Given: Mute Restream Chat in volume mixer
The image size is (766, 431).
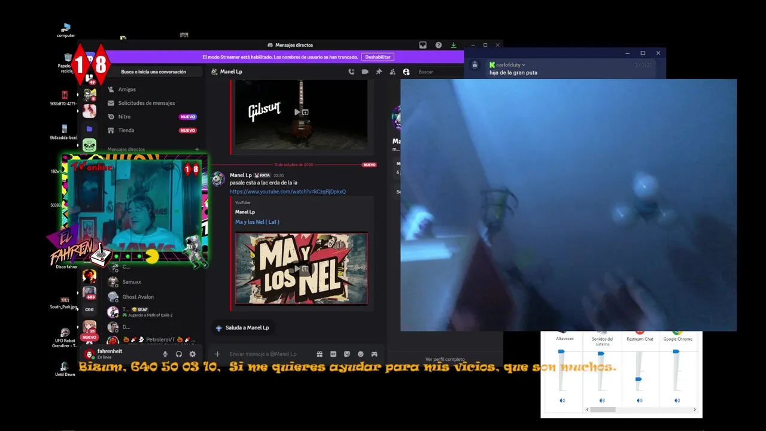Looking at the screenshot, I should click(x=639, y=400).
